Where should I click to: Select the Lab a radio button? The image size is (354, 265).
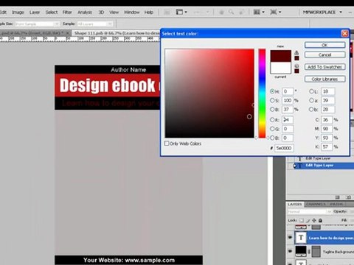311,100
